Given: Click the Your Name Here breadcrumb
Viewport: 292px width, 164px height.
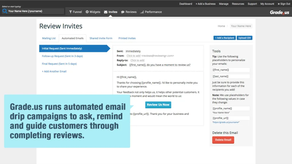Looking at the screenshot, I should click(x=241, y=26).
